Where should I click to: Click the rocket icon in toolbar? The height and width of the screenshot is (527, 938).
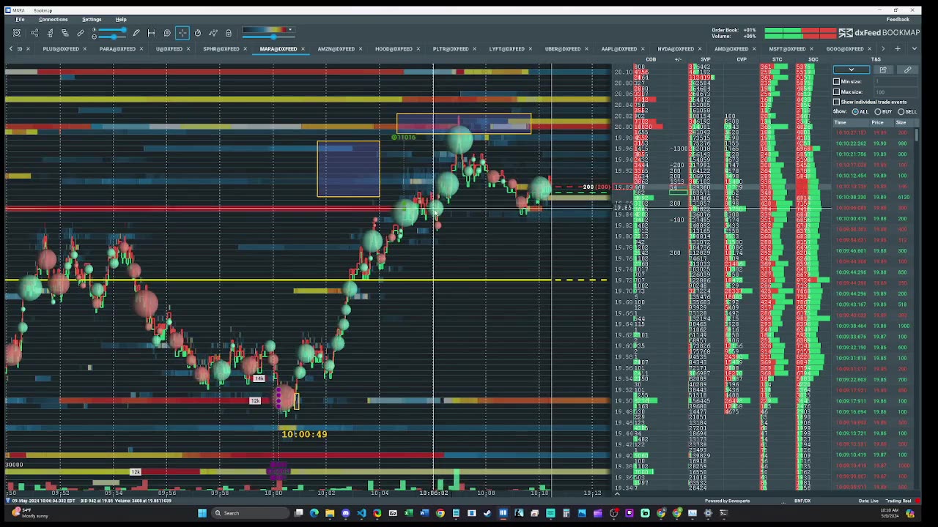tap(50, 33)
